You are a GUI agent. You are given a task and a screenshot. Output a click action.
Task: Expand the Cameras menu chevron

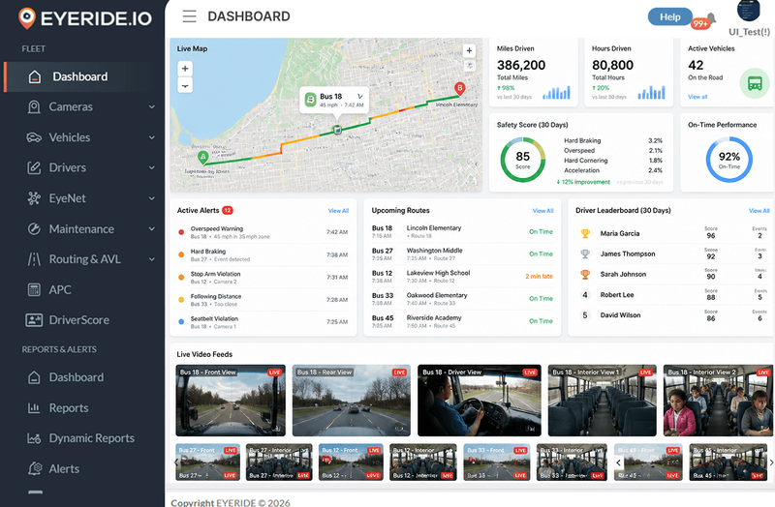pos(152,106)
